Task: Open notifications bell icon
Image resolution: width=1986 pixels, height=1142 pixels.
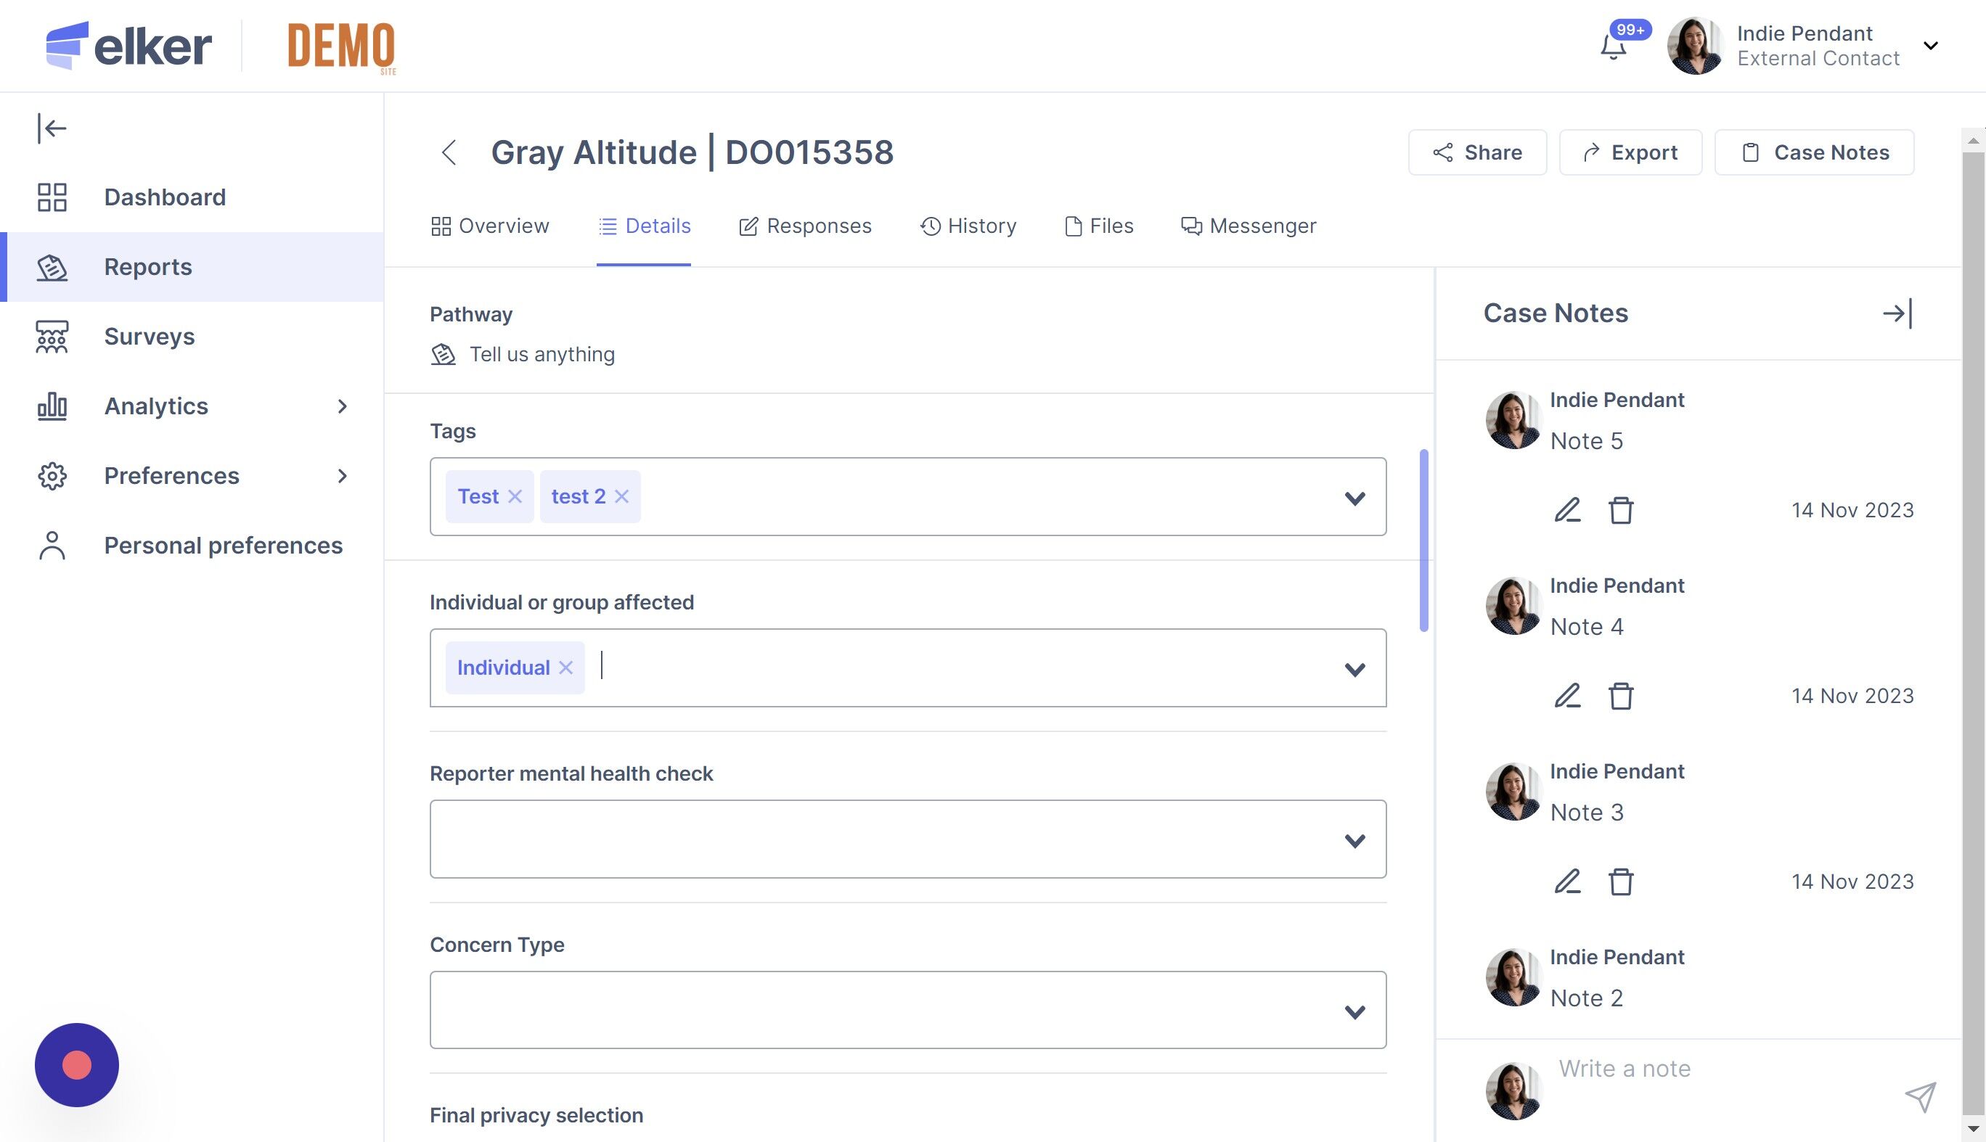Action: pos(1614,48)
